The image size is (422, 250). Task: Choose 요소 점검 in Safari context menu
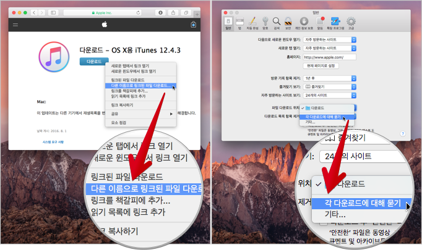[x=140, y=123]
